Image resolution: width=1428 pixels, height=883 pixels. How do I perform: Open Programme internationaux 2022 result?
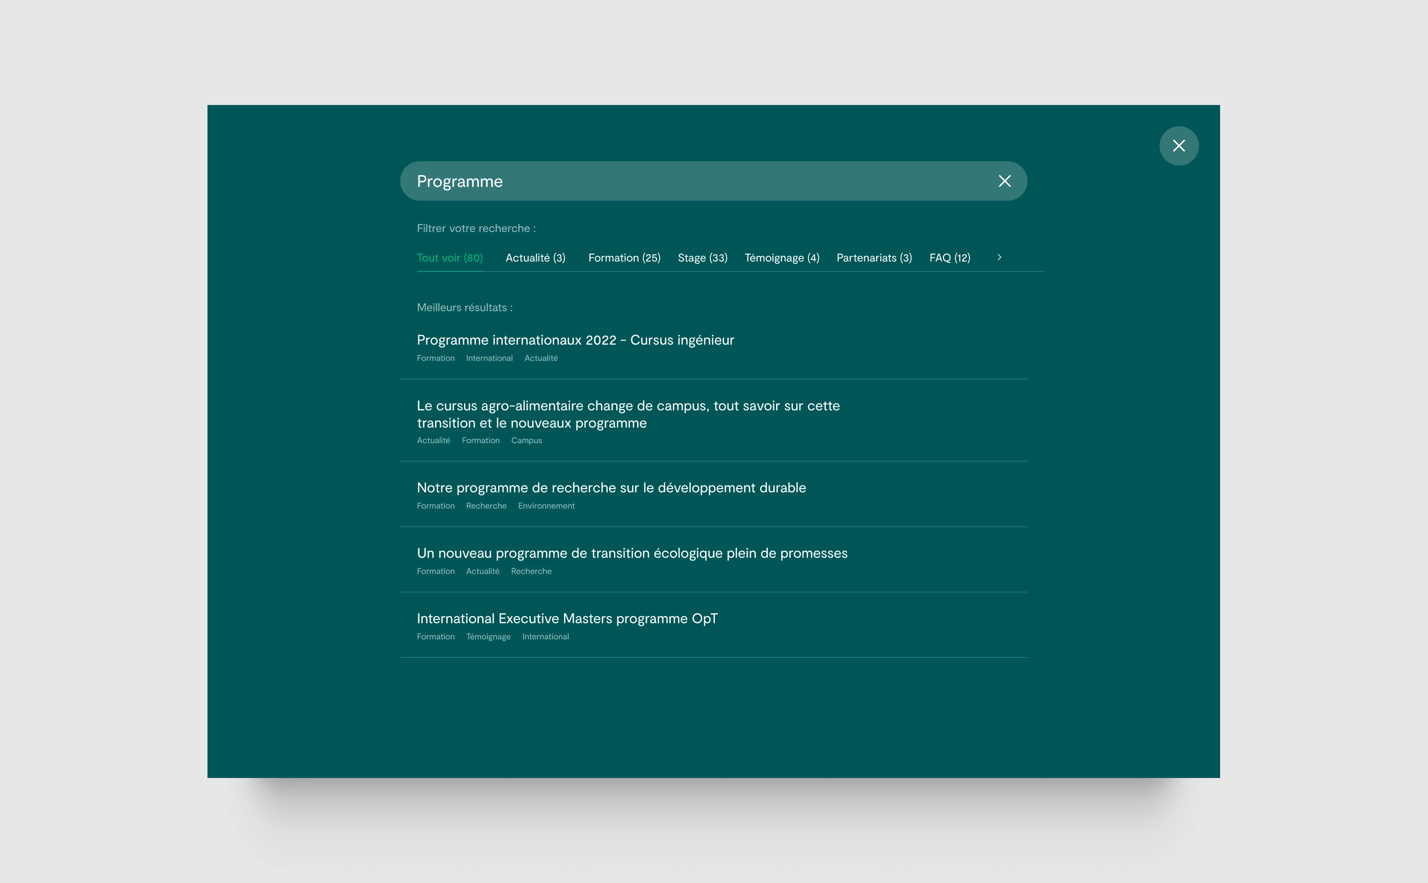(x=575, y=340)
